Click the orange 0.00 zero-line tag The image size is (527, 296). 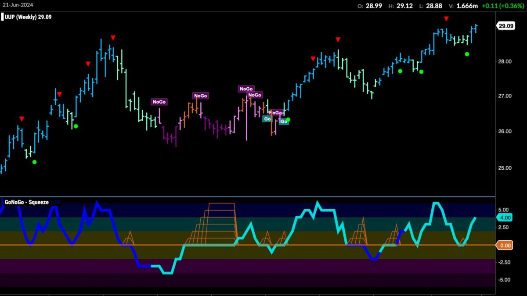(505, 246)
